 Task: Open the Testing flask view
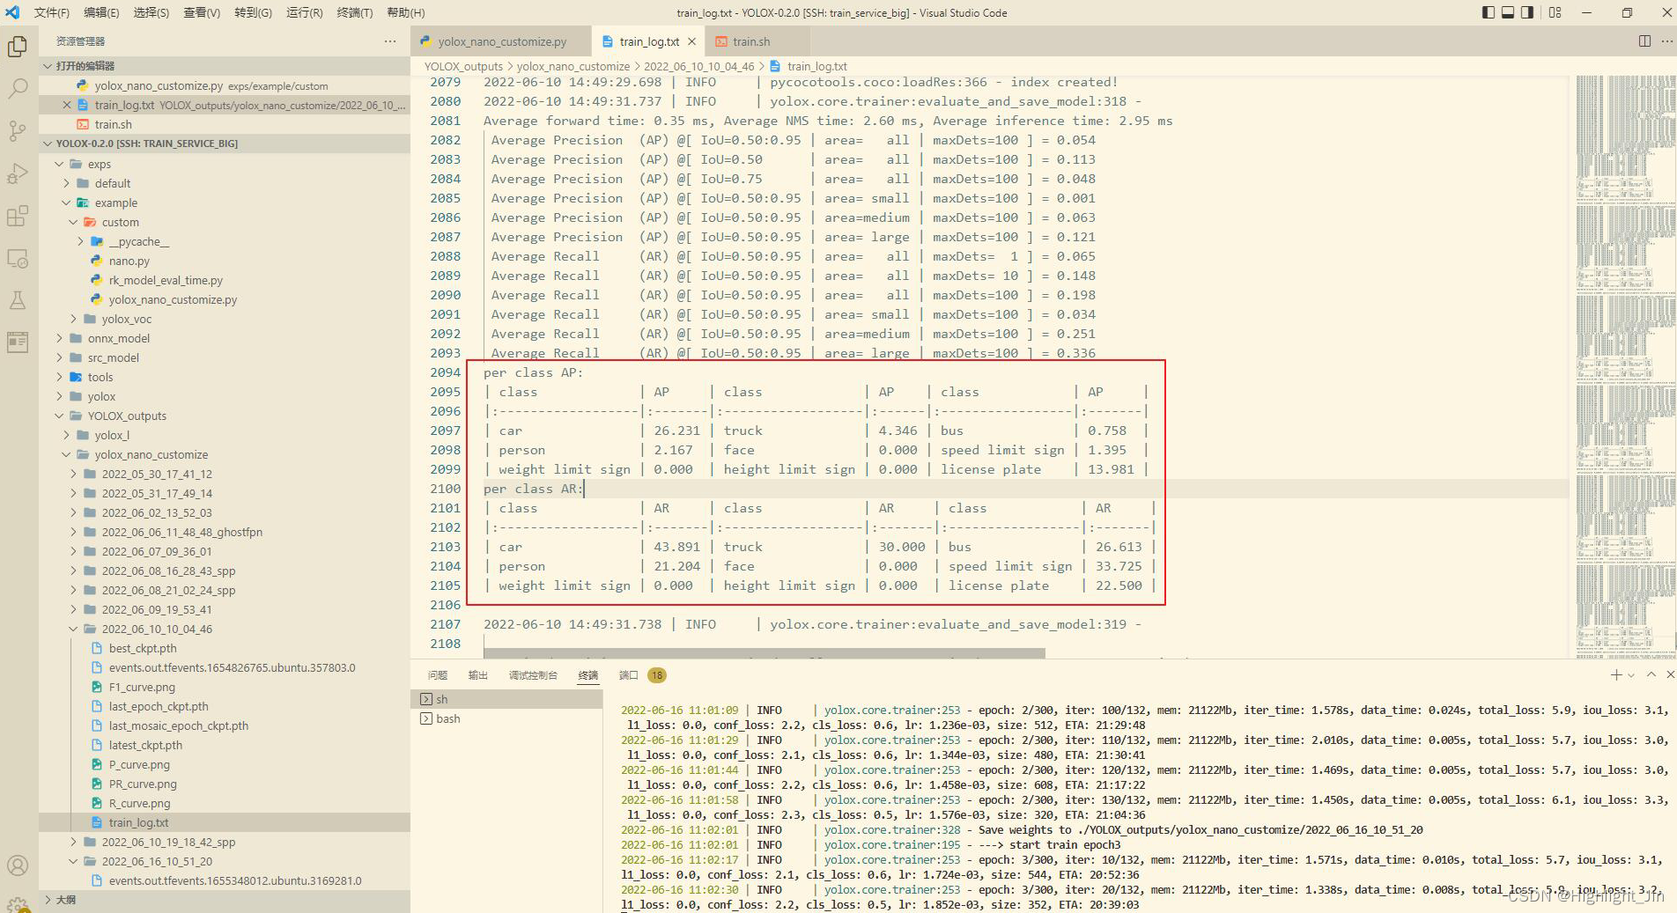coord(18,300)
